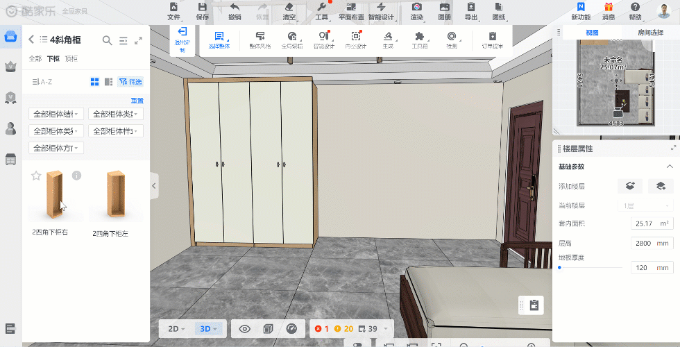The height and width of the screenshot is (347, 680).
Task: Search the cabinet library with magnifier icon
Action: (x=107, y=40)
